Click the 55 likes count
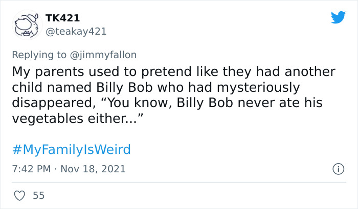 [x=38, y=195]
